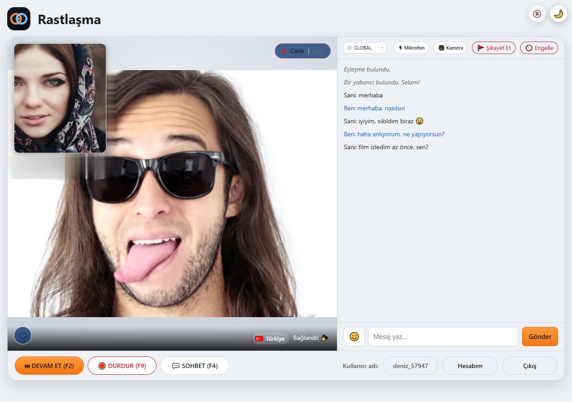Focus the Mesaj yaz message field
The width and height of the screenshot is (572, 402).
pos(443,337)
